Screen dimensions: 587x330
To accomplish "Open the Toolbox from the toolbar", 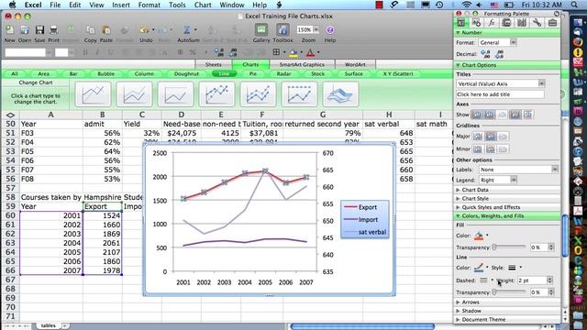I will [x=282, y=30].
